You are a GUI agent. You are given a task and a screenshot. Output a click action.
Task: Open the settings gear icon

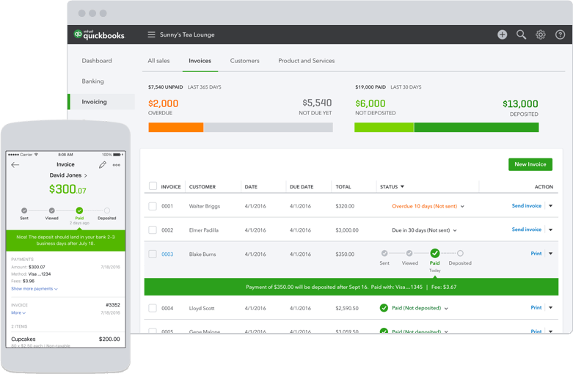click(541, 34)
